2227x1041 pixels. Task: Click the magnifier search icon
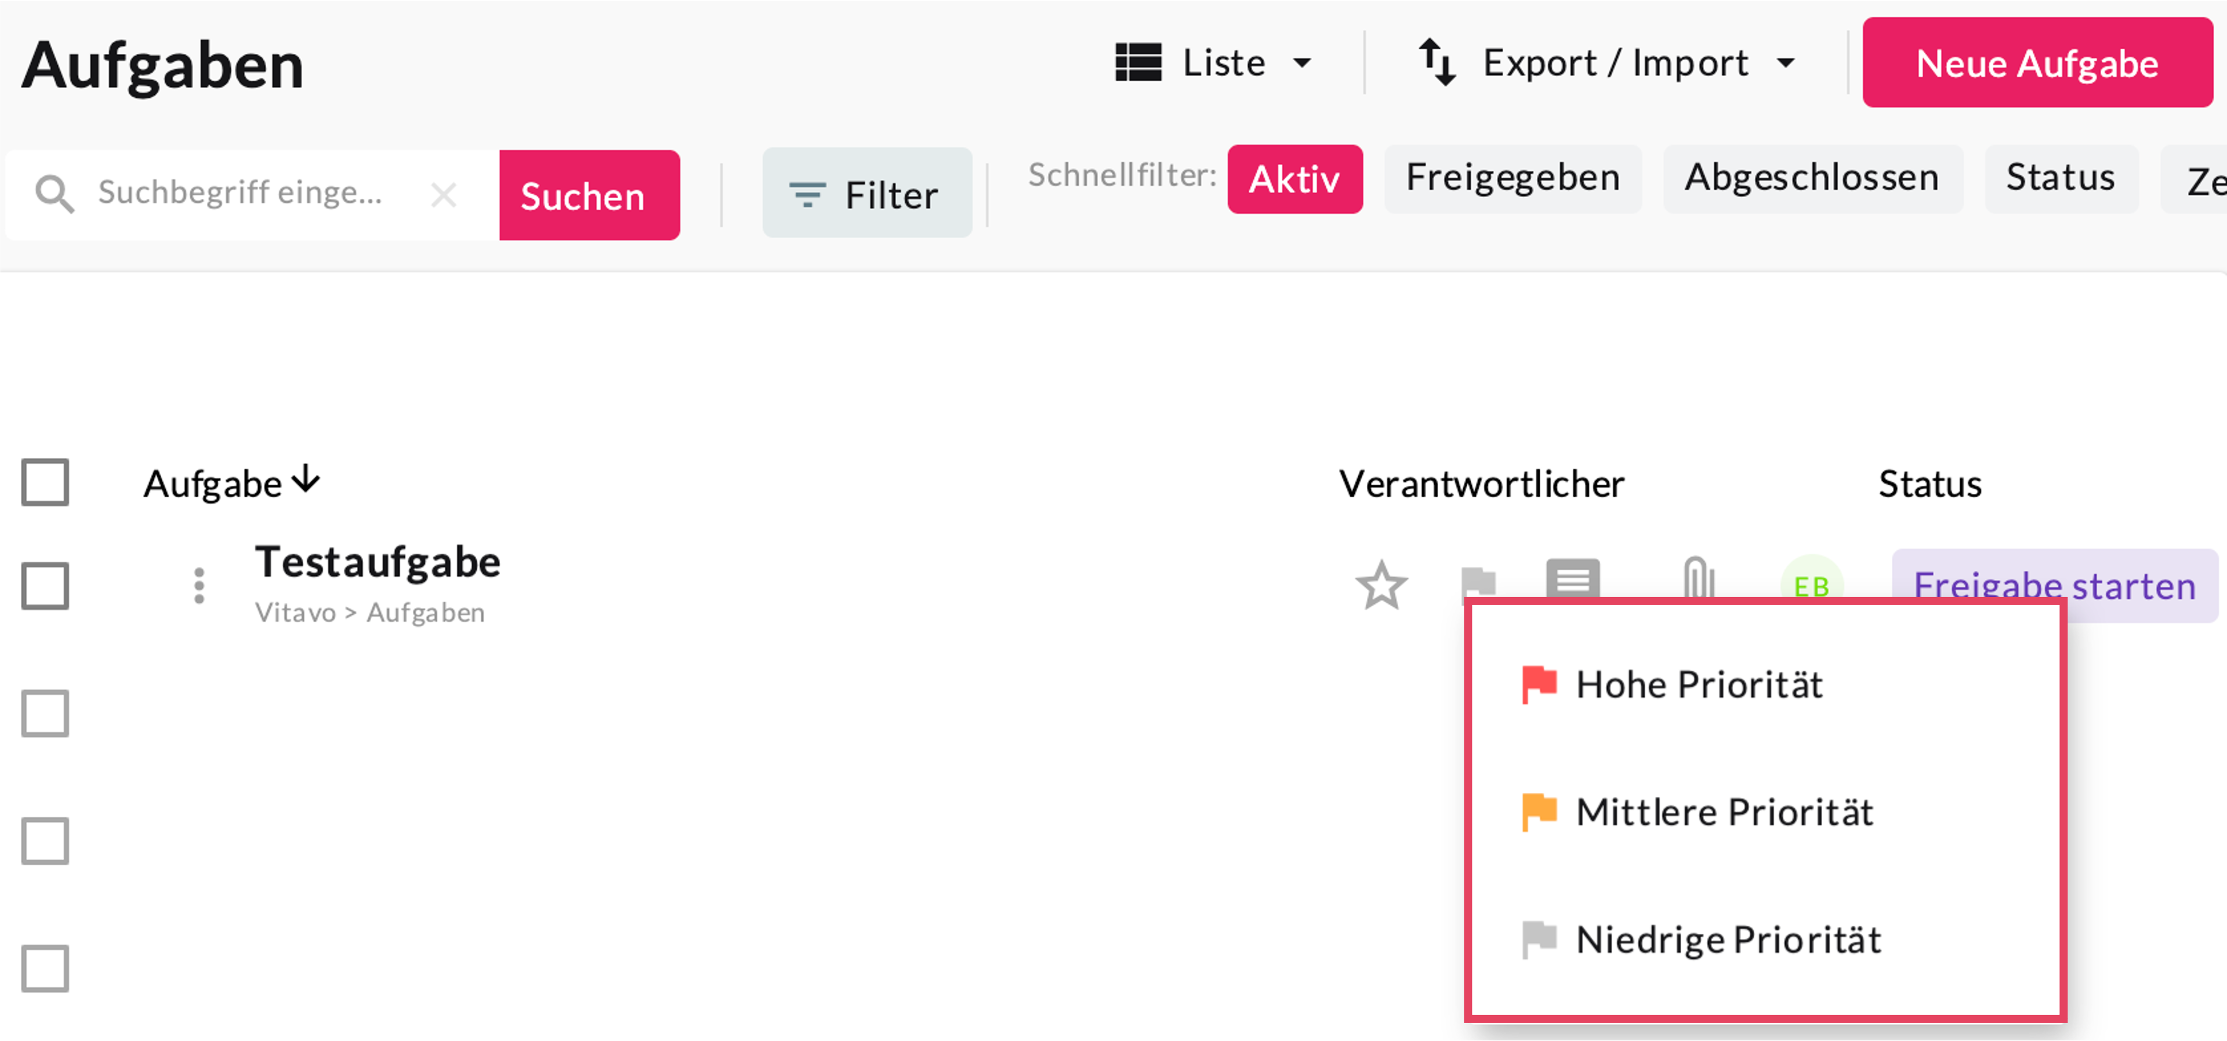(x=55, y=194)
